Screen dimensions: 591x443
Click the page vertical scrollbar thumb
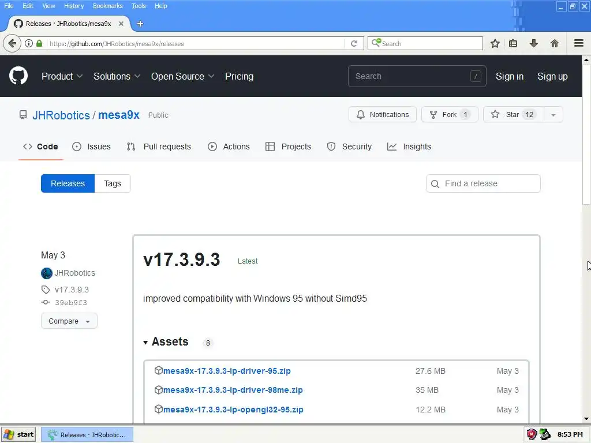tap(586, 135)
